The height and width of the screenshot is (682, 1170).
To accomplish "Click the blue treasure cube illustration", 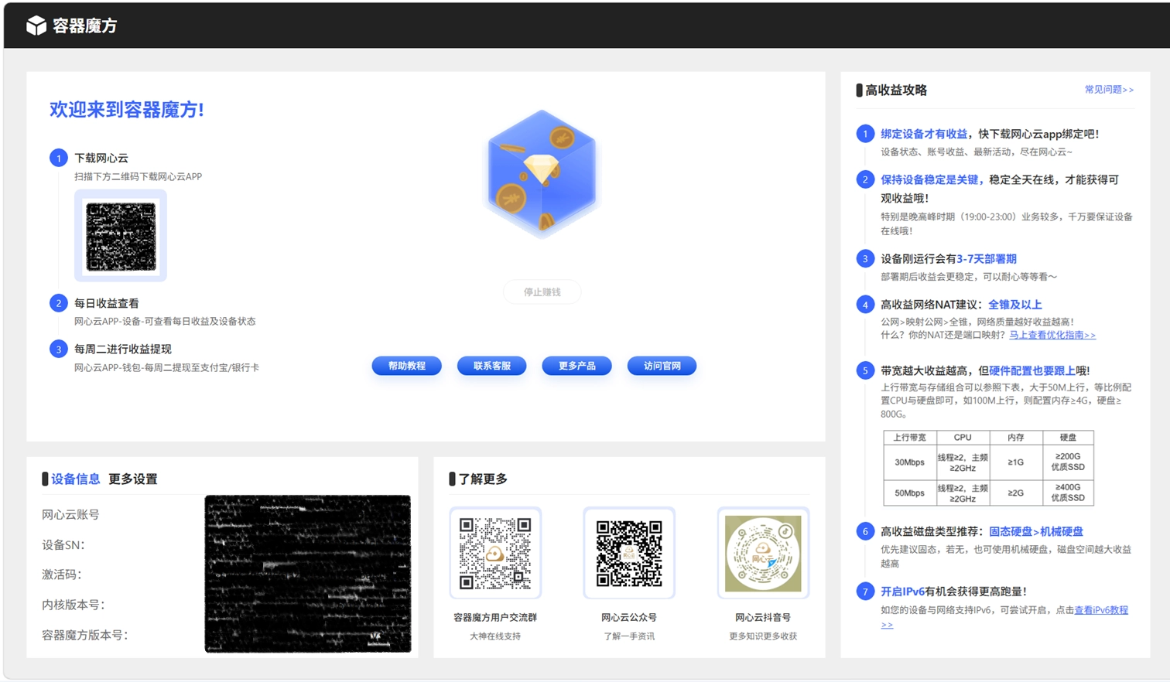I will (x=542, y=173).
